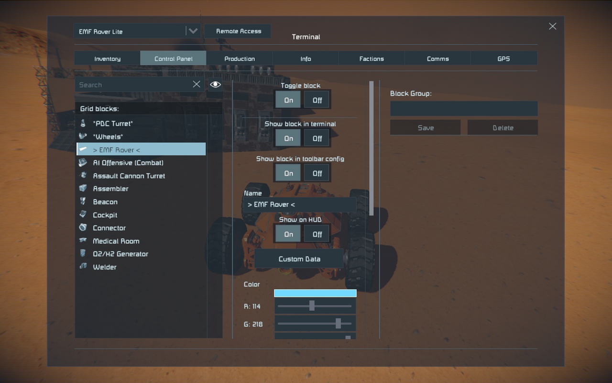Click the Assembler block icon
Image resolution: width=612 pixels, height=383 pixels.
[x=83, y=189]
